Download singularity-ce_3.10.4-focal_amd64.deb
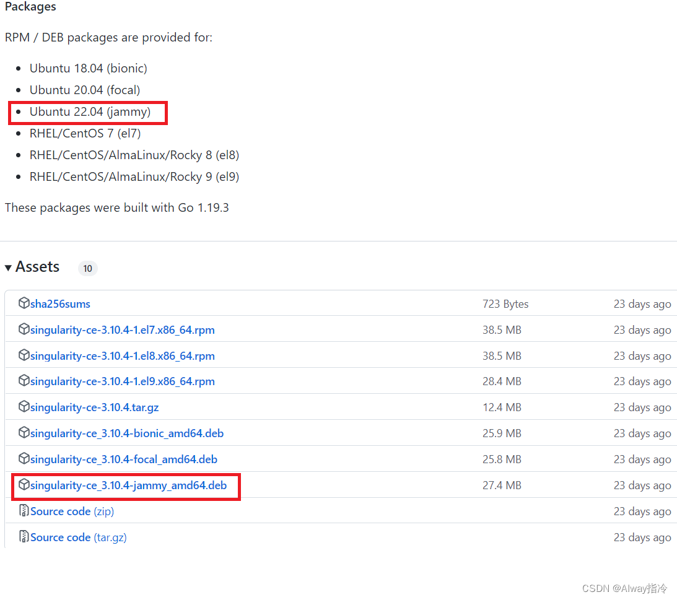Viewport: 677px width, 600px height. click(x=123, y=459)
